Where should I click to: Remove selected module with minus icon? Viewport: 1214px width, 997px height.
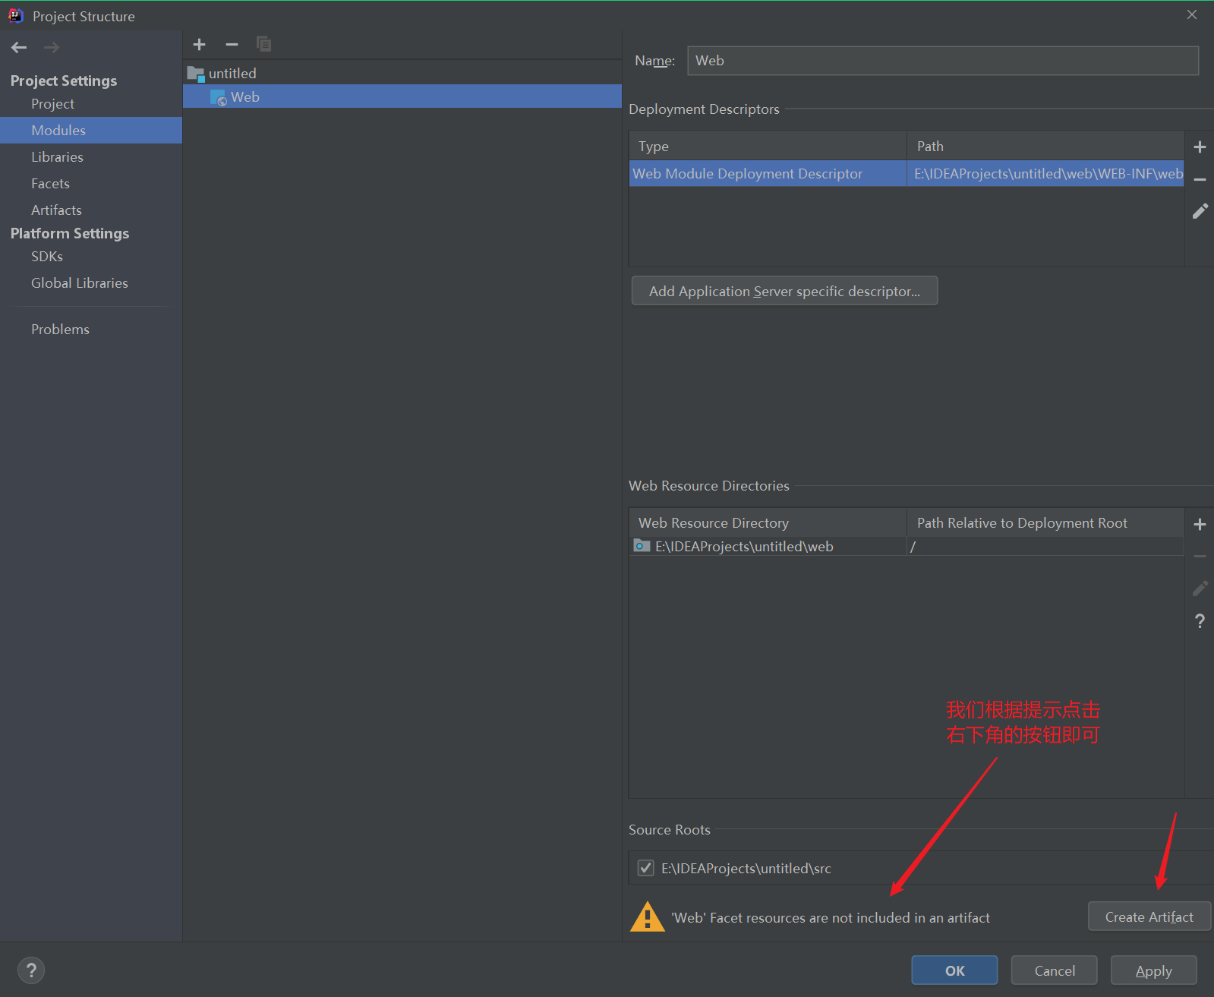pyautogui.click(x=232, y=45)
